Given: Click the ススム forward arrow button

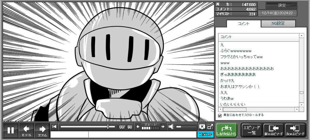Looking at the screenshot, I should [x=42, y=130].
